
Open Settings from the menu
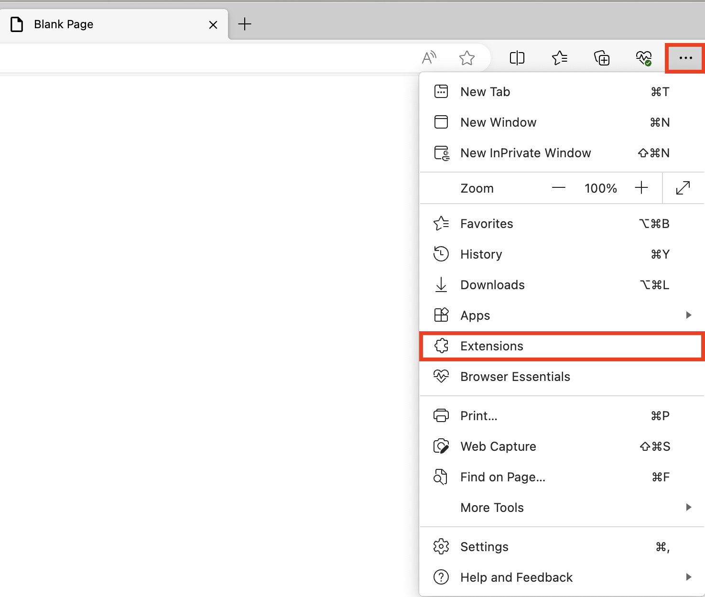pos(484,547)
